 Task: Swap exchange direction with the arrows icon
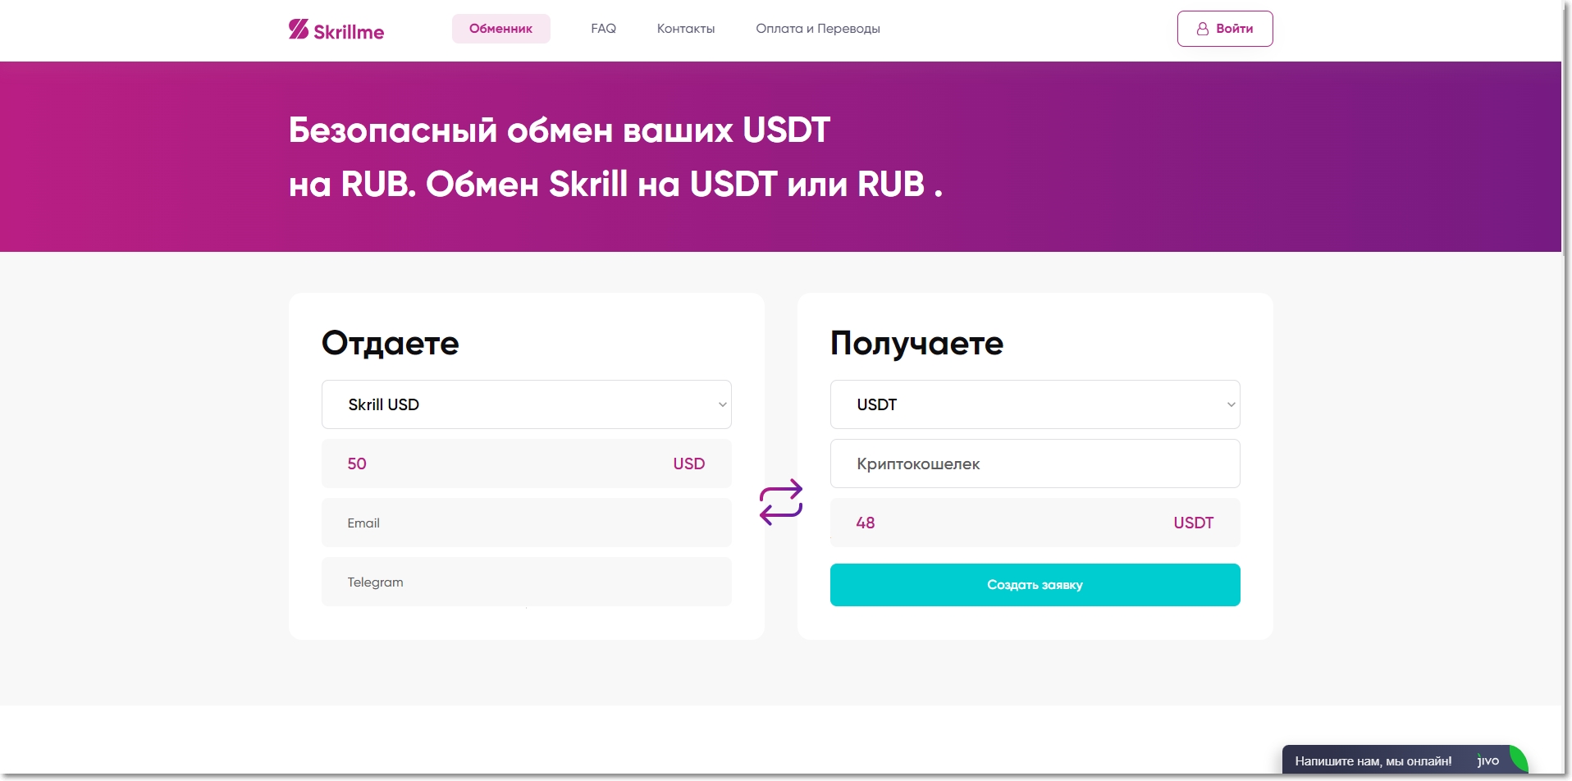(x=780, y=502)
